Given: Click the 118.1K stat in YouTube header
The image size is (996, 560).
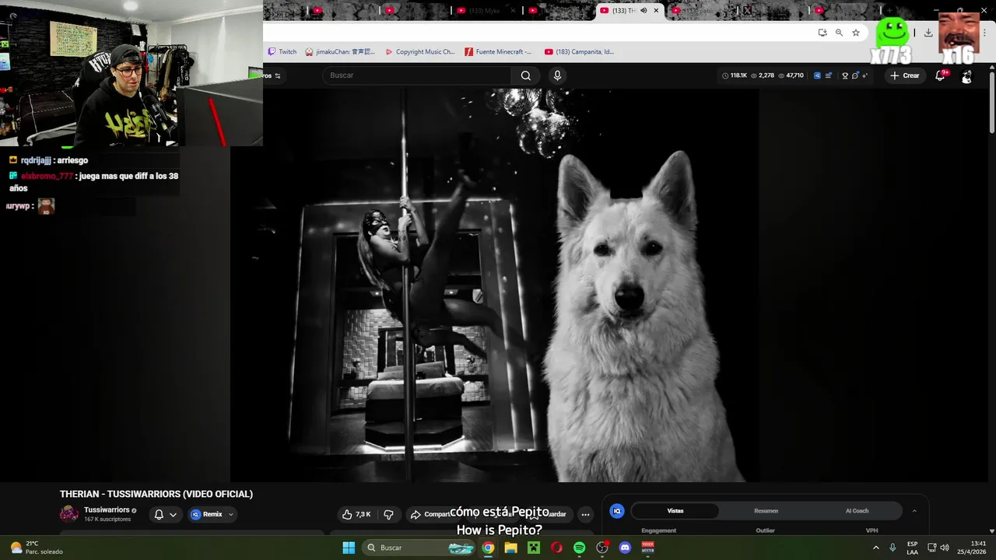Looking at the screenshot, I should (735, 75).
